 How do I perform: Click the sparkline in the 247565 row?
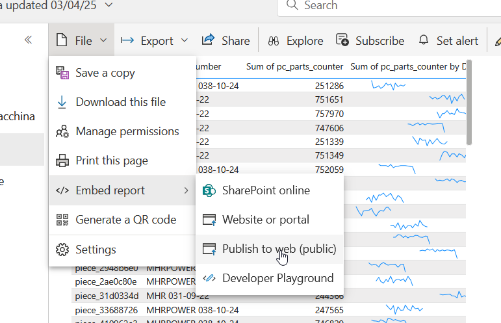click(x=404, y=309)
